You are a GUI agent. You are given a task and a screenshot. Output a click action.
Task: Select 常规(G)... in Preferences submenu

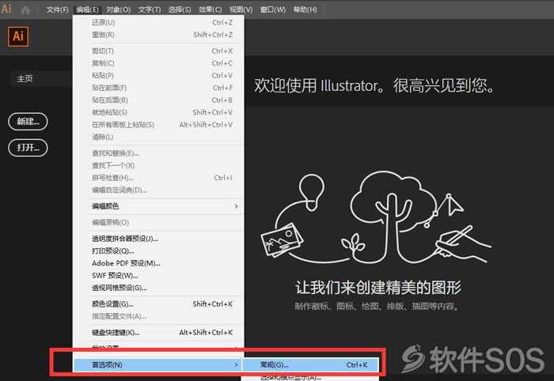coord(310,364)
